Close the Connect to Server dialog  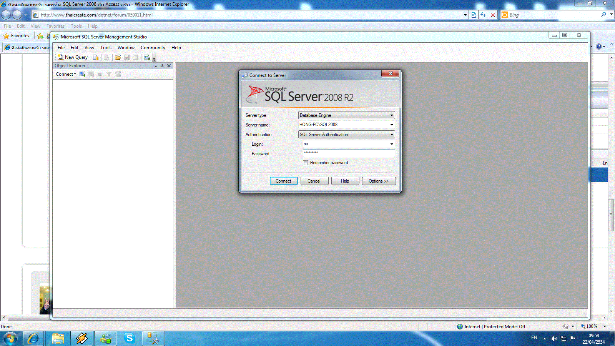click(x=391, y=73)
